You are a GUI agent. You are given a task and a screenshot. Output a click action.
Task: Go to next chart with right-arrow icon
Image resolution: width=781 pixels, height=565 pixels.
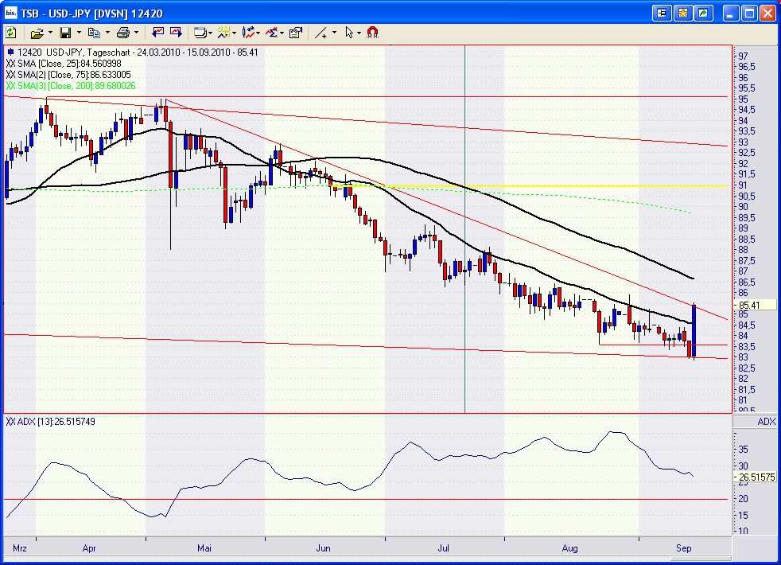pos(176,33)
